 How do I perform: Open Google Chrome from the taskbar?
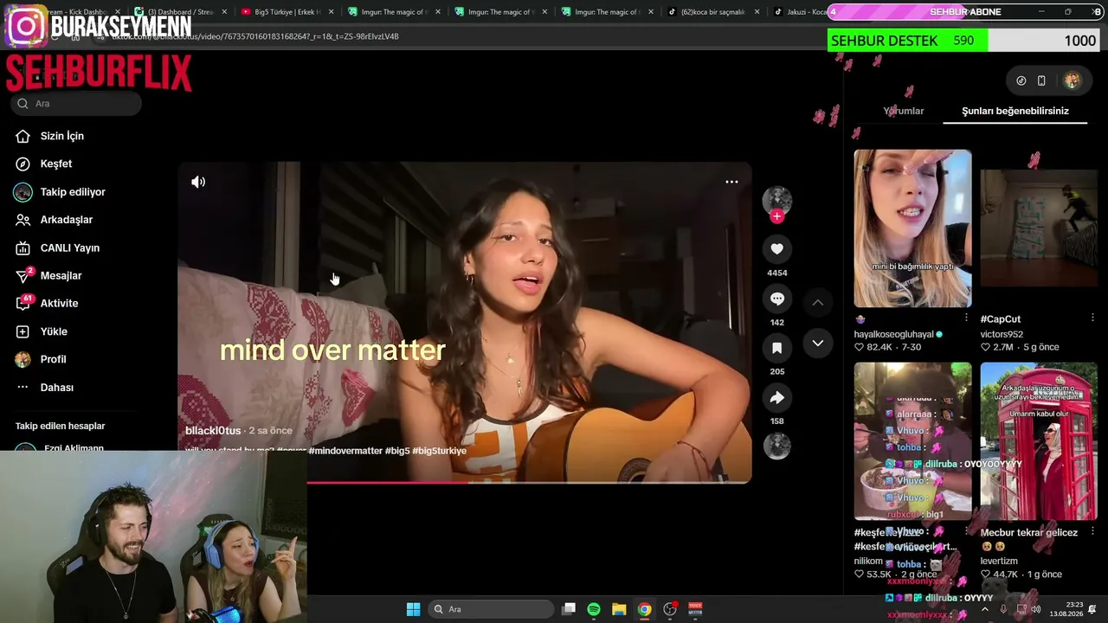point(644,609)
